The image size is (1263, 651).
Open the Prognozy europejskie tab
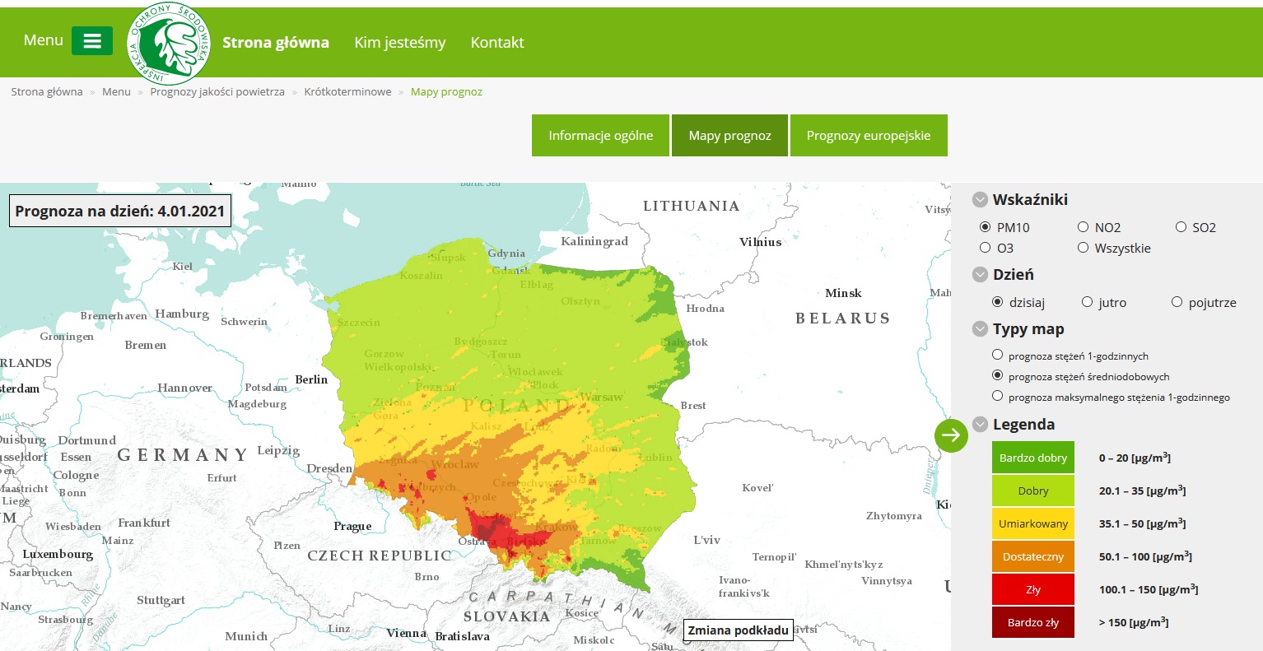tap(869, 135)
